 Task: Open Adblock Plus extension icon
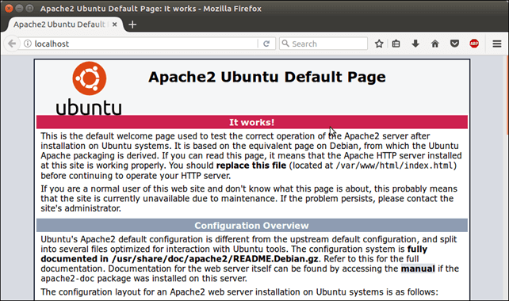click(474, 44)
